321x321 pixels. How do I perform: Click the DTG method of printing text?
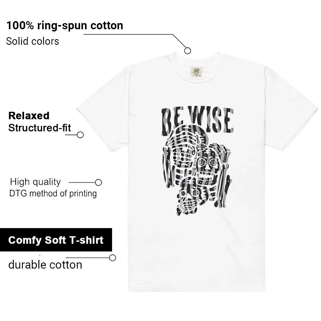point(53,193)
